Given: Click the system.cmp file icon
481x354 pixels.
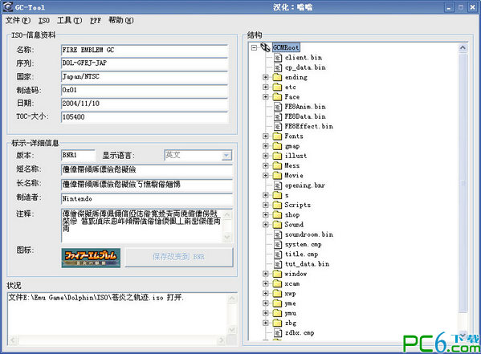Looking at the screenshot, I should [x=278, y=245].
